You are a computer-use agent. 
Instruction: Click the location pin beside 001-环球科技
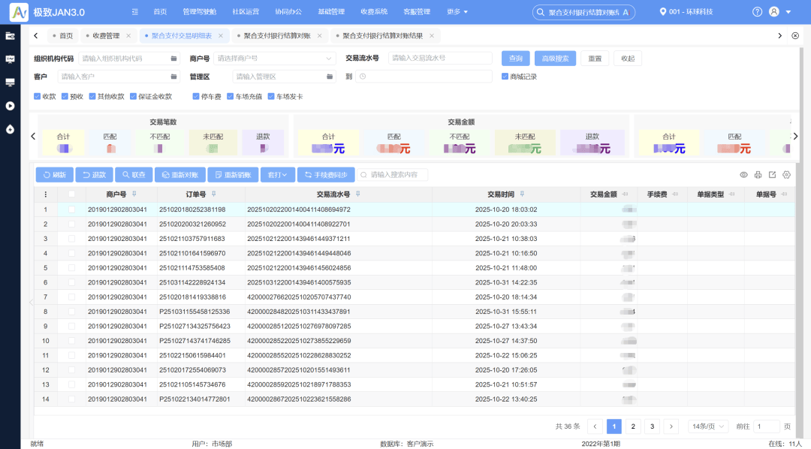tap(665, 12)
